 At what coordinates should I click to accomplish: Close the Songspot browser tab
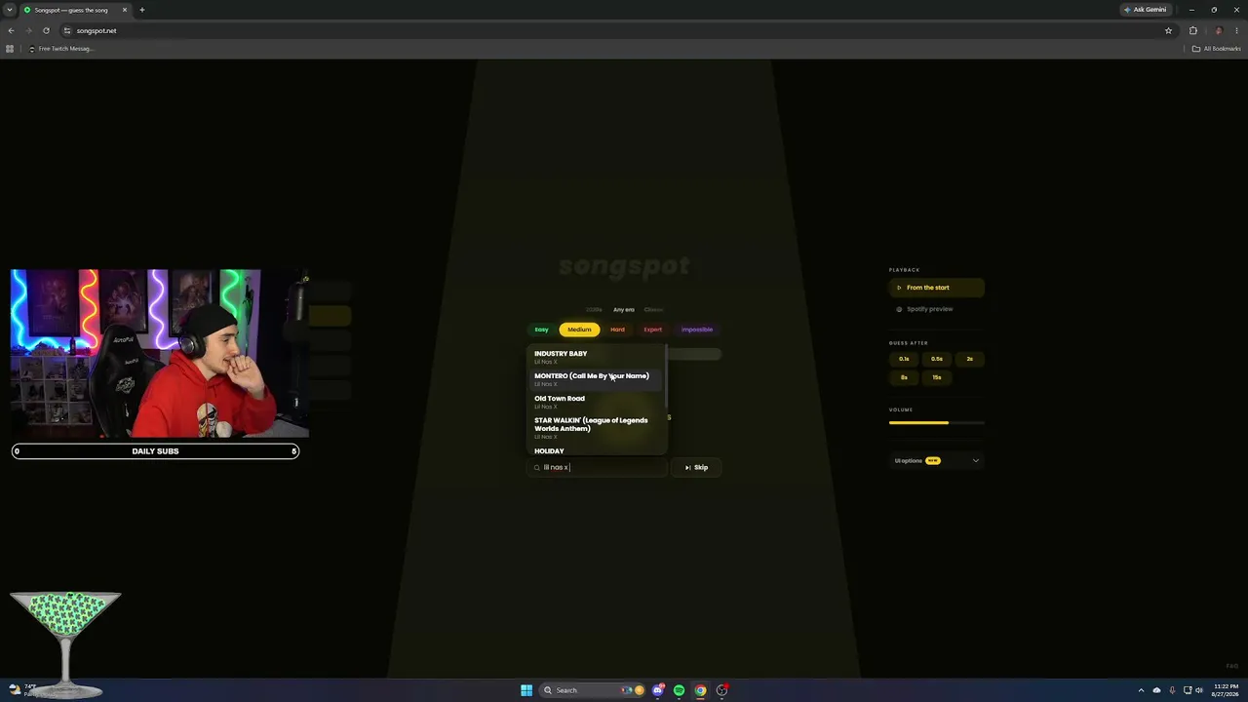coord(125,10)
